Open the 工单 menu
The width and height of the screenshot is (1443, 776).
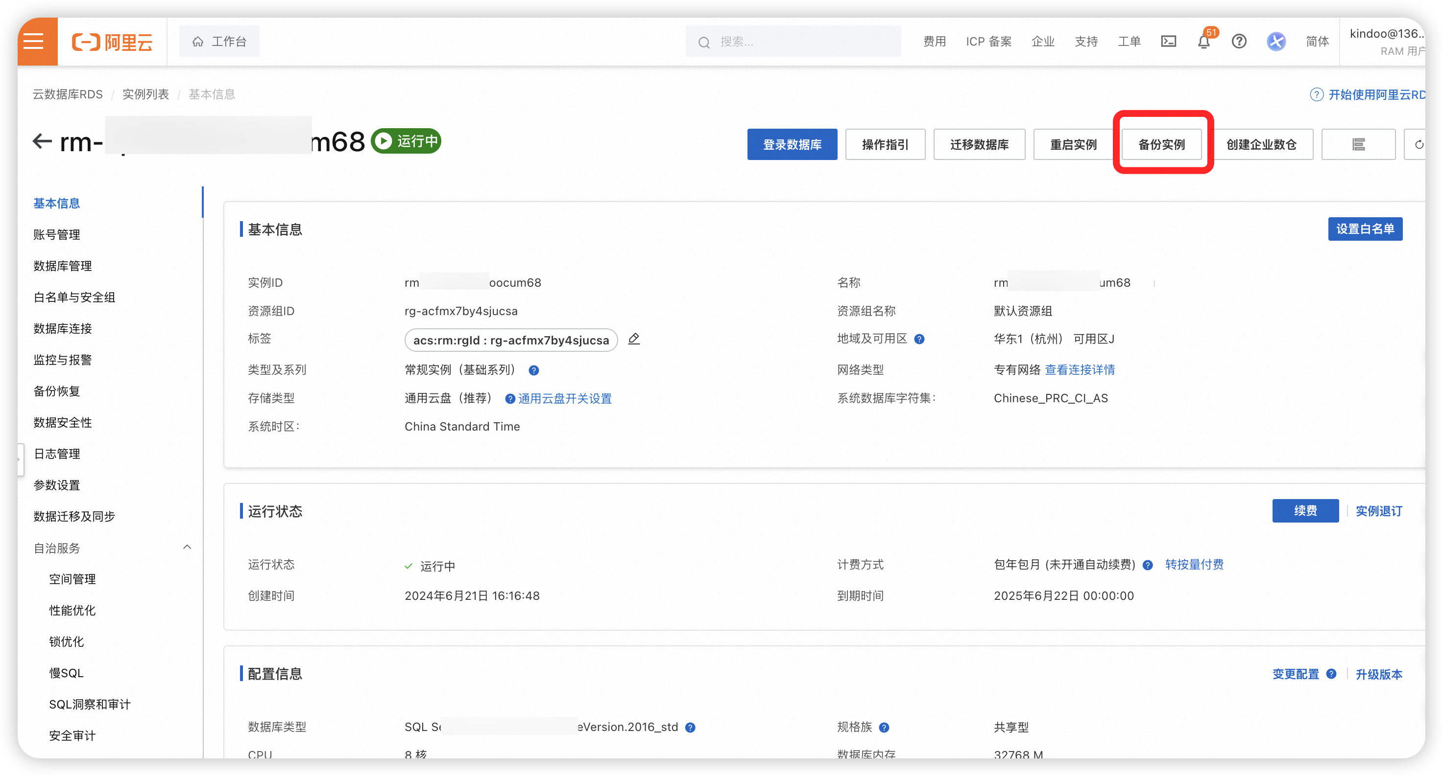(1130, 42)
